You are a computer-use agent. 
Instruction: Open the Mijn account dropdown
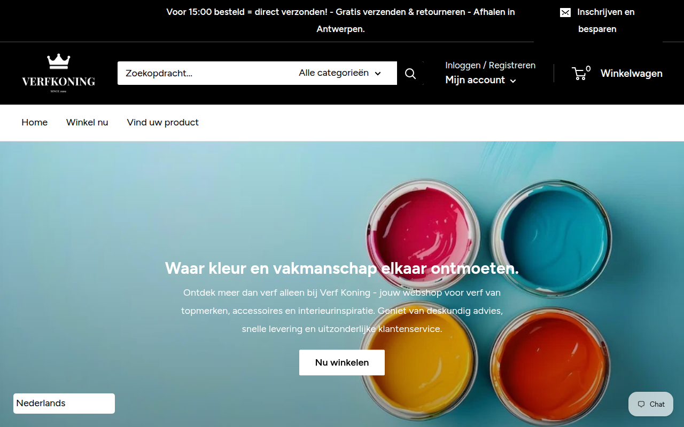[x=481, y=80]
